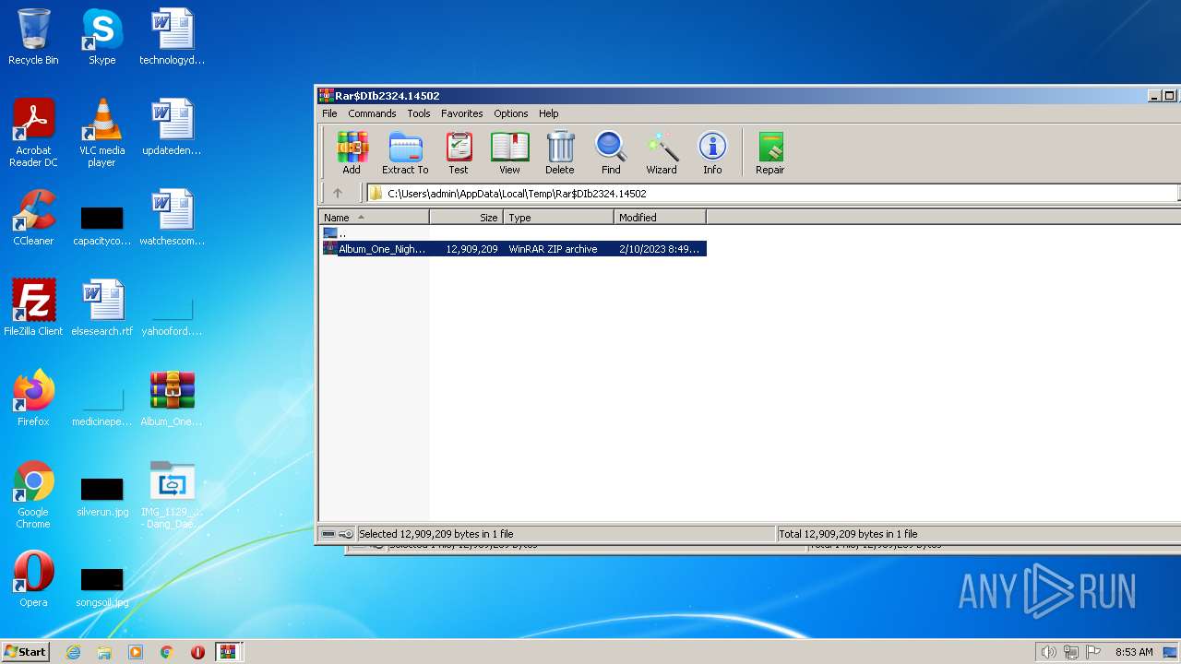Open the Favorites menu
The height and width of the screenshot is (664, 1181).
click(461, 113)
